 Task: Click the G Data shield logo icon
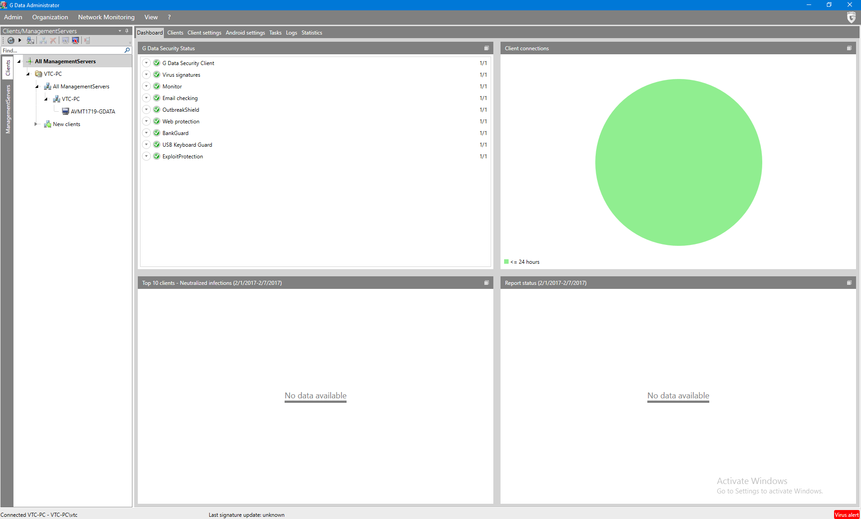[x=851, y=17]
